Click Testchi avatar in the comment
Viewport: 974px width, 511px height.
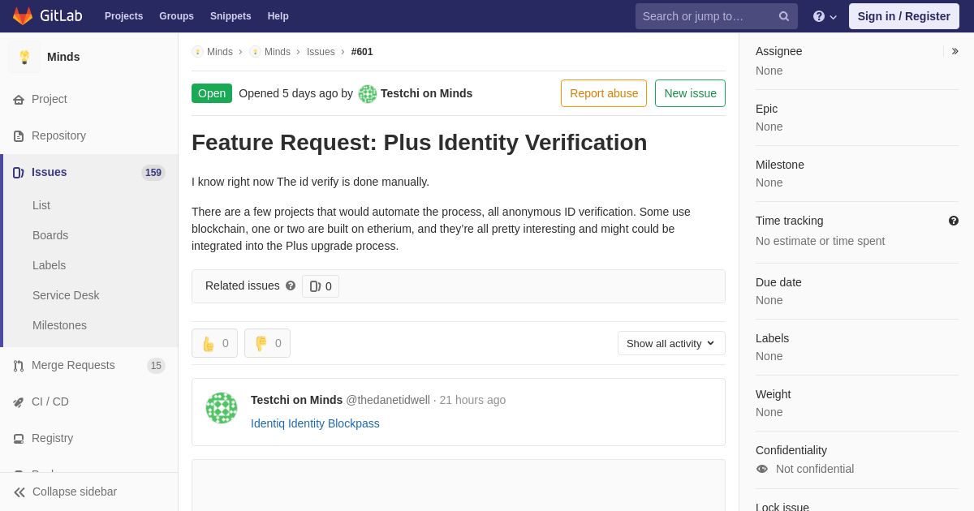[222, 408]
